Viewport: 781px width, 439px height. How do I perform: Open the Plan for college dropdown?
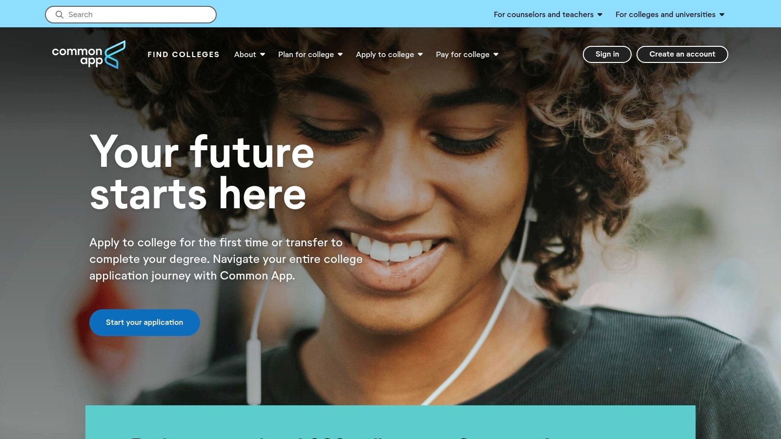click(x=310, y=55)
